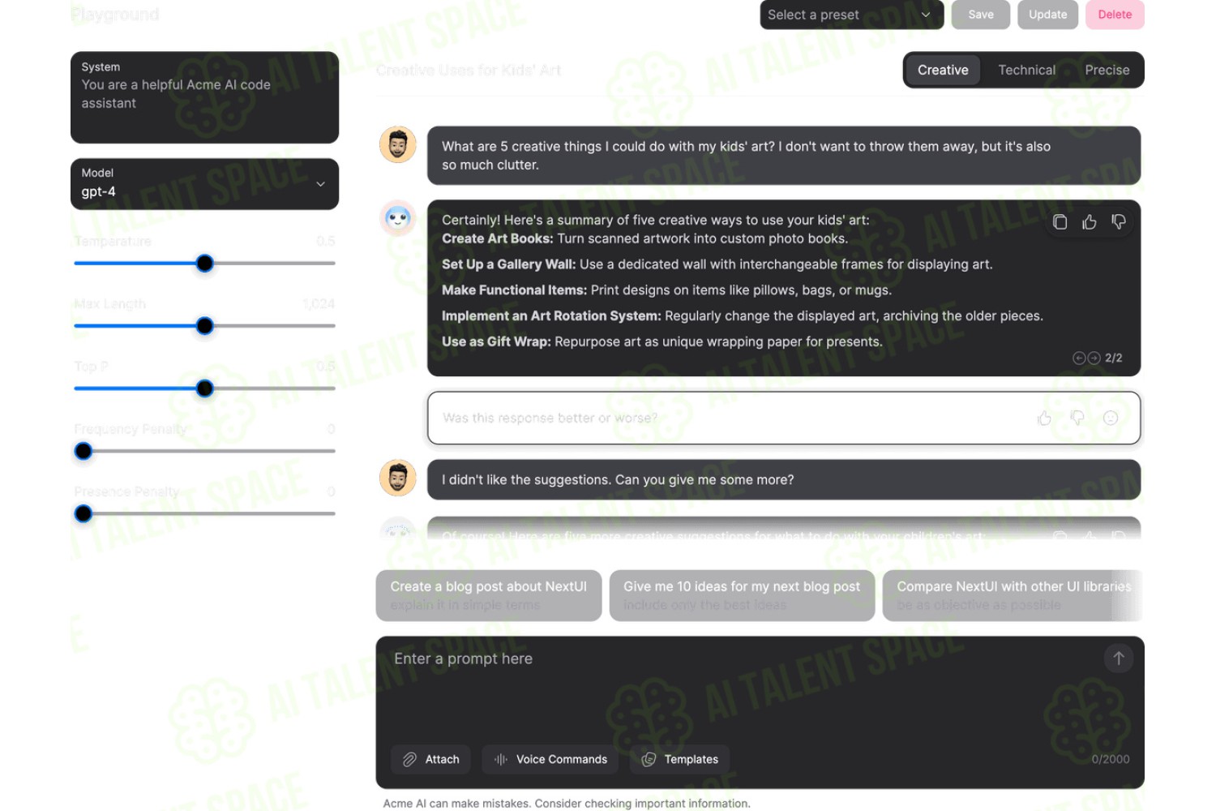
Task: Attach a file using paperclip button
Action: [x=431, y=759]
